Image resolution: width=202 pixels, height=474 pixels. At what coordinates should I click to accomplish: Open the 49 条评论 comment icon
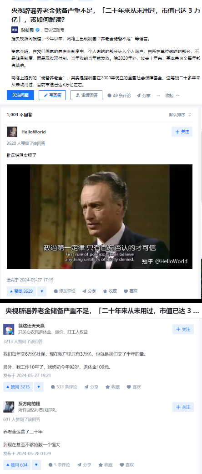coord(119,96)
